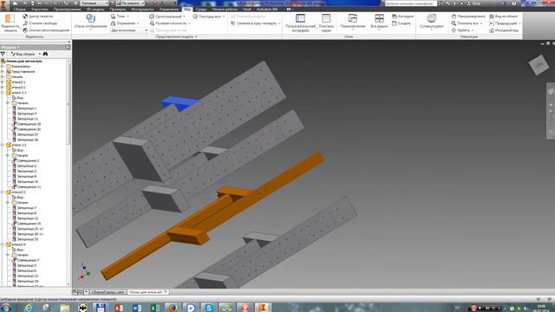Expand the Представление модели panel
Screen dimensions: 555x312
177,36
